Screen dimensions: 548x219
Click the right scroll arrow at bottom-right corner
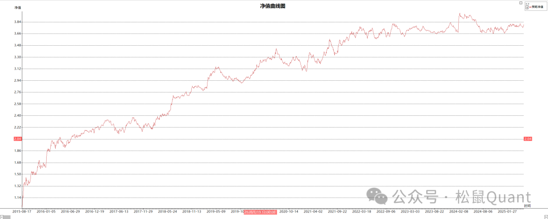[x=545, y=217]
